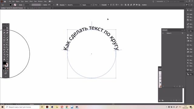Open the font family dropdown
Image resolution: width=194 pixels, height=109 pixels.
tap(80, 5)
